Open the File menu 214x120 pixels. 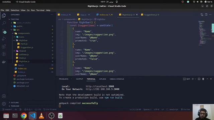2,10
